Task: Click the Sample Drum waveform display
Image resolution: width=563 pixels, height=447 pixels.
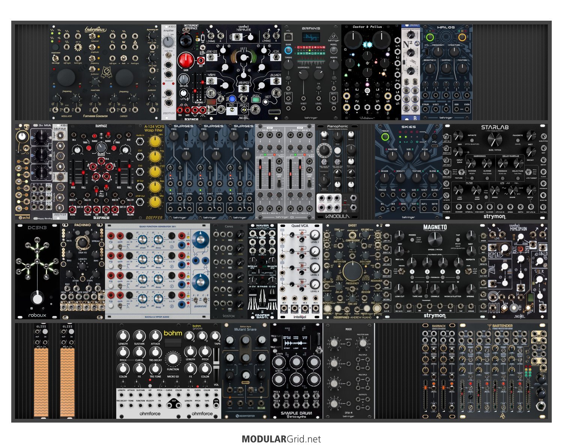Action: pyautogui.click(x=297, y=343)
